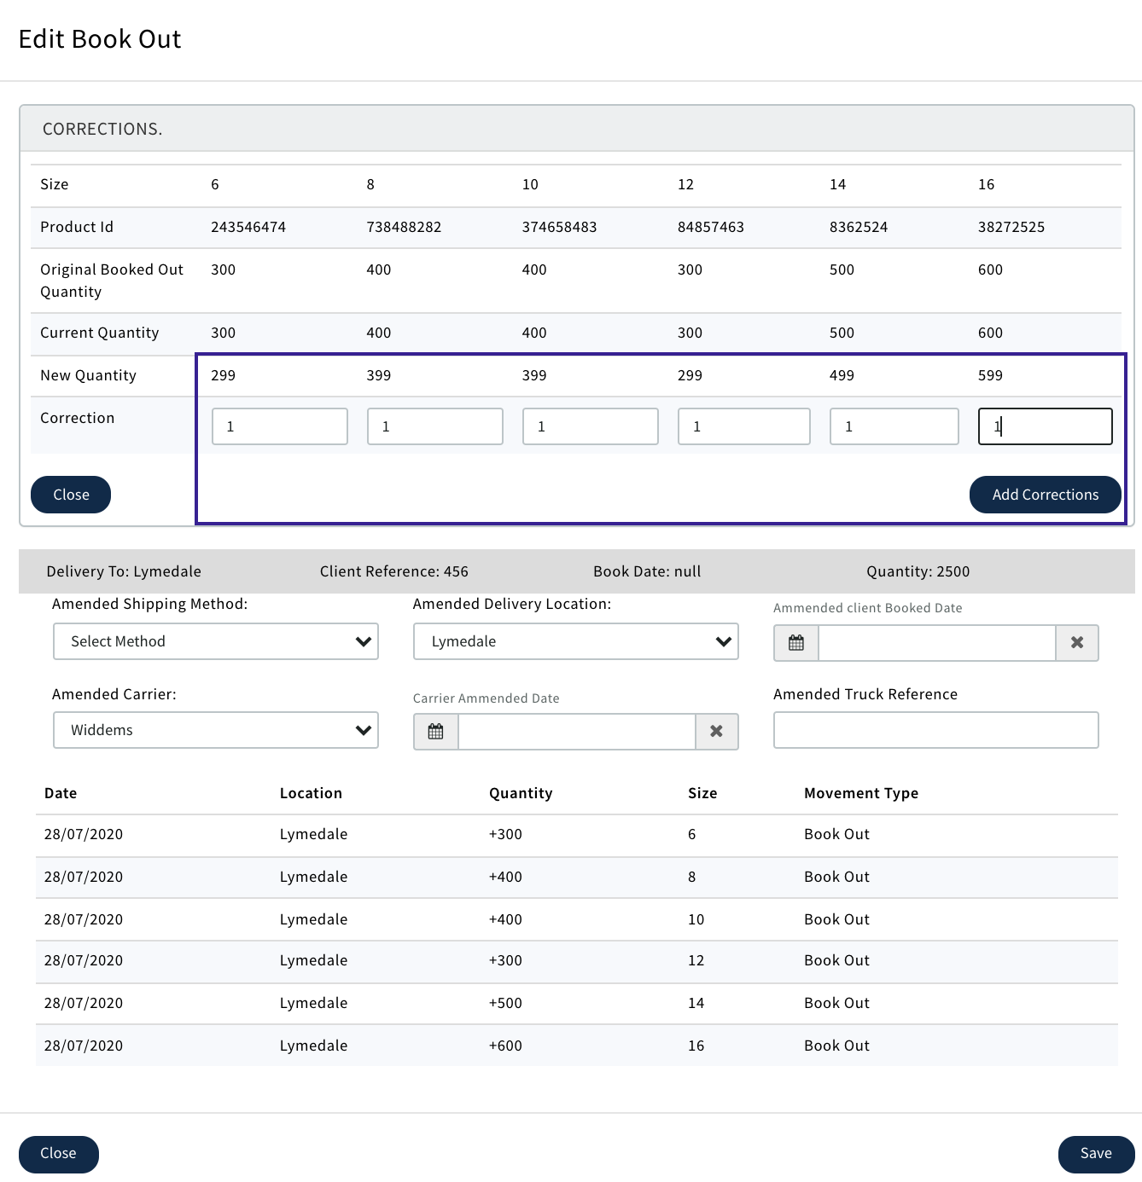Select Correction input for size 10
1142x1182 pixels.
pos(591,426)
